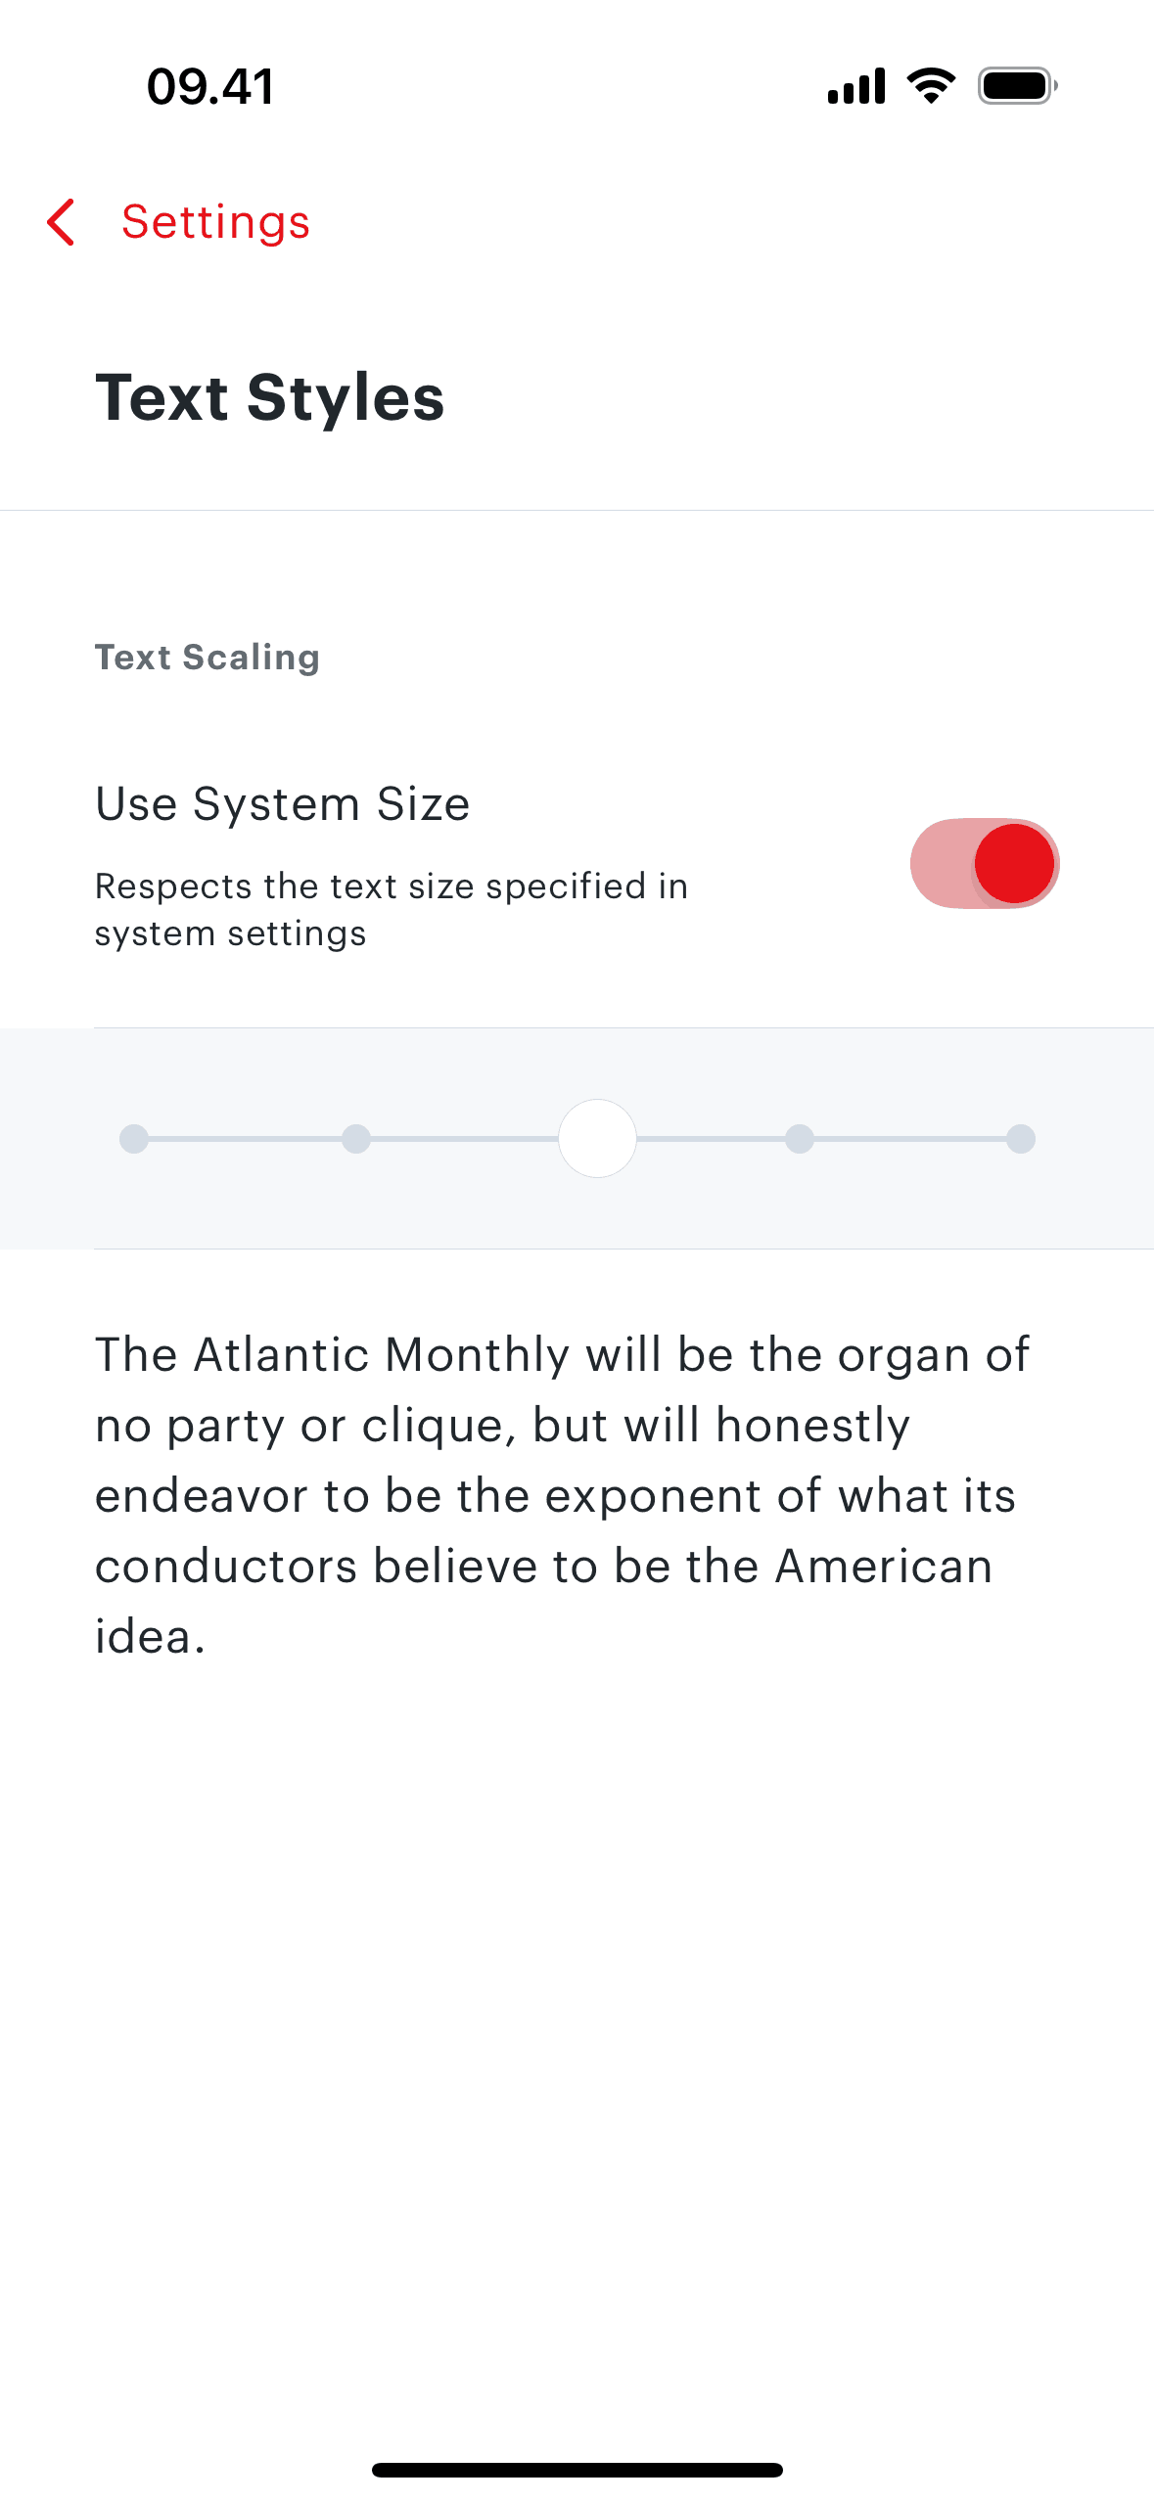Select the largest text size stop
The image size is (1154, 2501).
coord(1021,1139)
